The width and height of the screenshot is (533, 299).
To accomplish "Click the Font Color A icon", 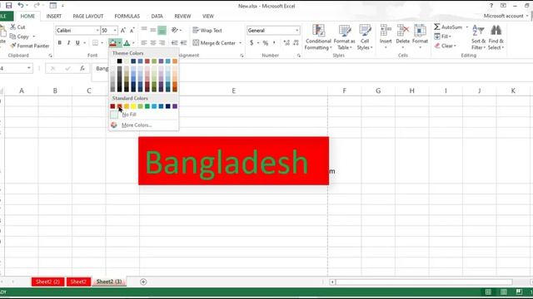I will (127, 42).
